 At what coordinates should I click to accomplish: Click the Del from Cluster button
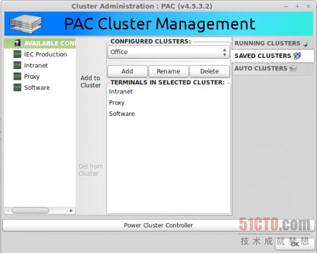(90, 170)
